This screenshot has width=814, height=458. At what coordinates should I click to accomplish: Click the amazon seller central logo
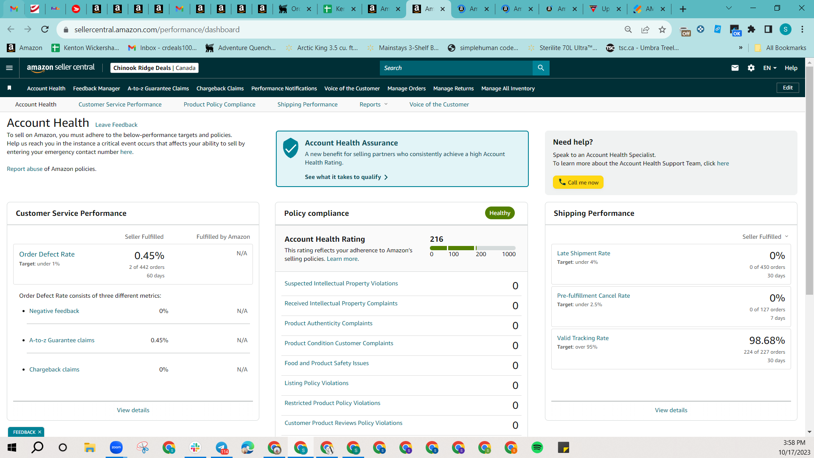[61, 68]
